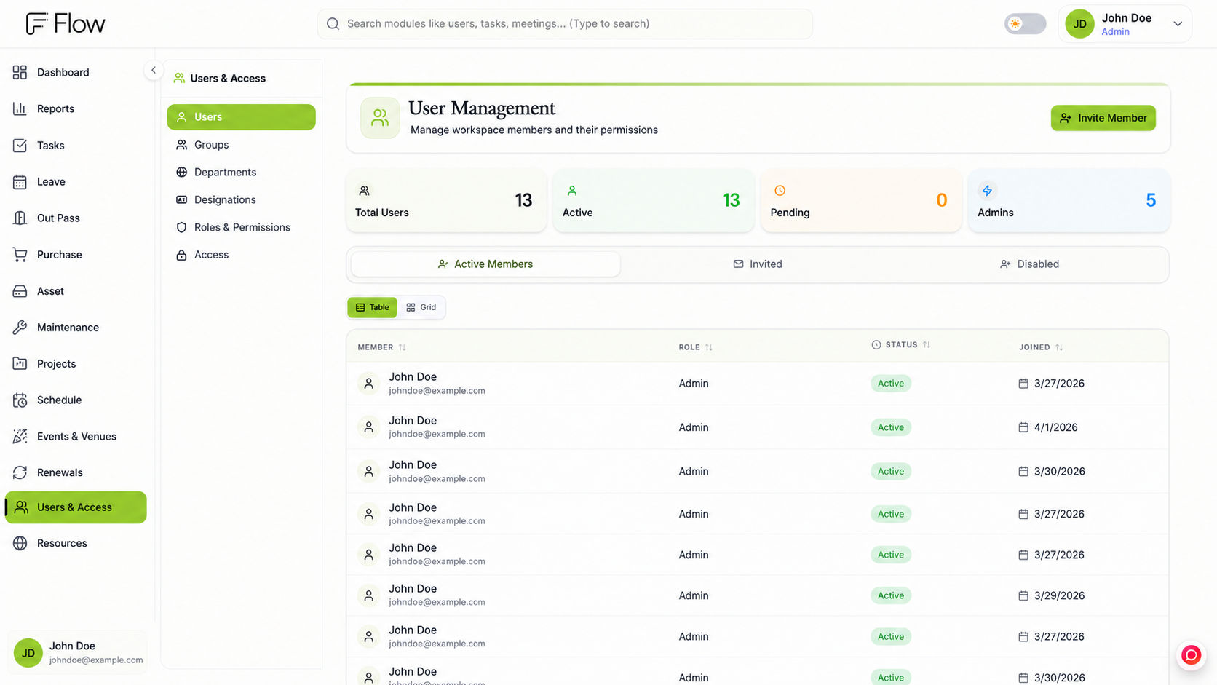Open the Disabled tab

pyautogui.click(x=1029, y=264)
